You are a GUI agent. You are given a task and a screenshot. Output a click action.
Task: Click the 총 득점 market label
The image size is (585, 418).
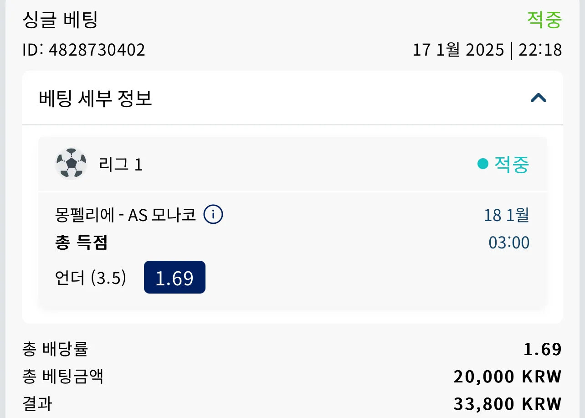81,243
